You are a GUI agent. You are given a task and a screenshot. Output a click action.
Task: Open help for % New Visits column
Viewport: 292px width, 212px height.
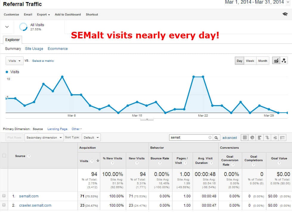112,163
